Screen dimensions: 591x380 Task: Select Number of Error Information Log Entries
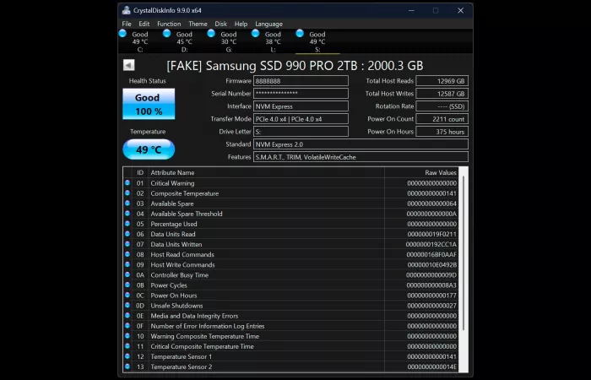tap(208, 326)
